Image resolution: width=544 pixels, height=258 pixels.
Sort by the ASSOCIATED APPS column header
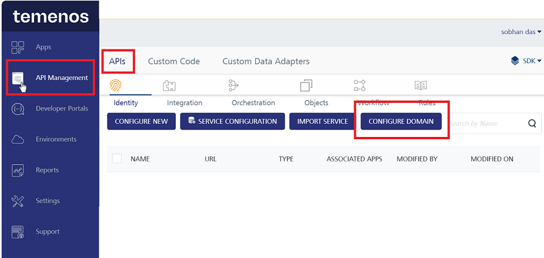coord(354,159)
